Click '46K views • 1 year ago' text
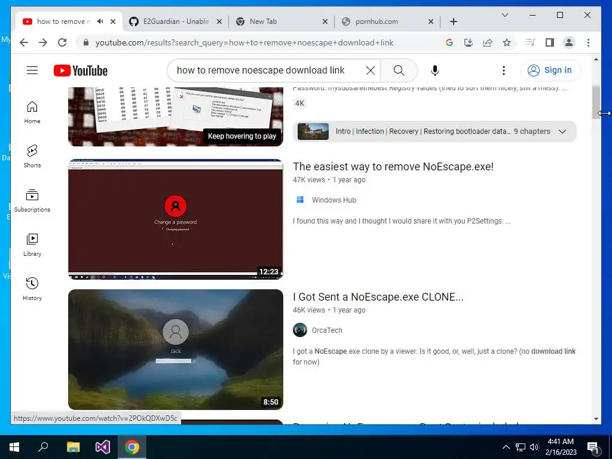The width and height of the screenshot is (612, 459). coord(329,310)
